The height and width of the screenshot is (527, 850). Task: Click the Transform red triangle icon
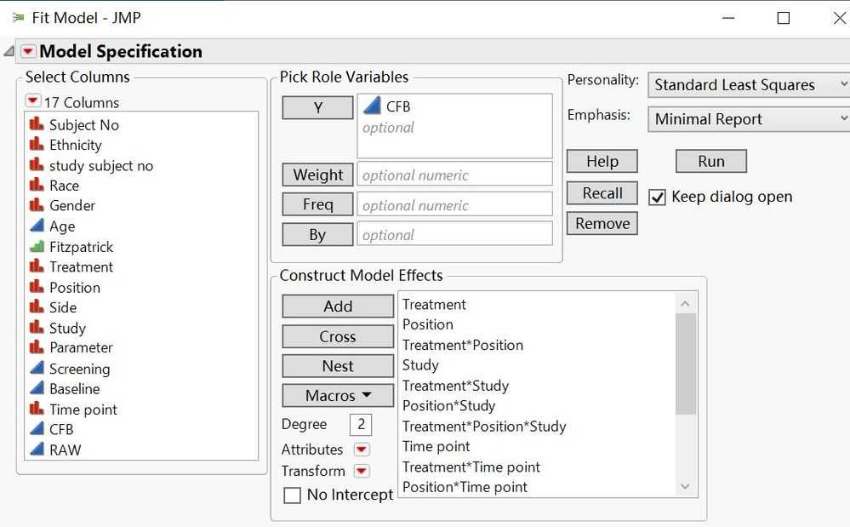tap(362, 471)
